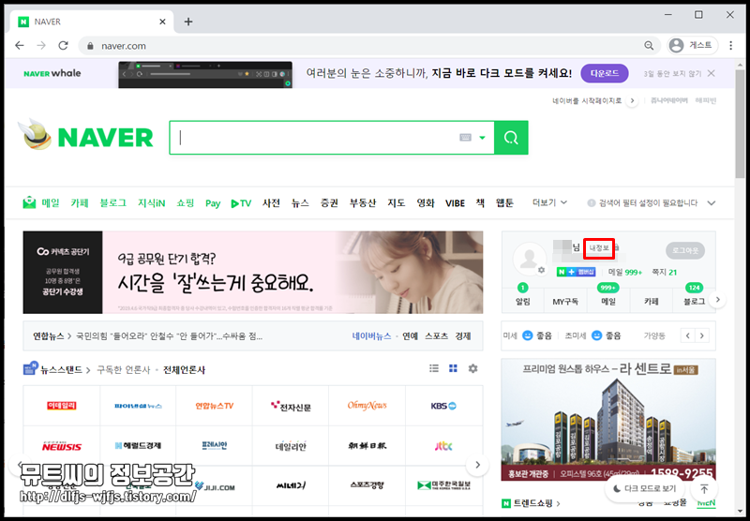Image resolution: width=750 pixels, height=521 pixels.
Task: Click the profile settings gear icon
Action: coord(542,270)
